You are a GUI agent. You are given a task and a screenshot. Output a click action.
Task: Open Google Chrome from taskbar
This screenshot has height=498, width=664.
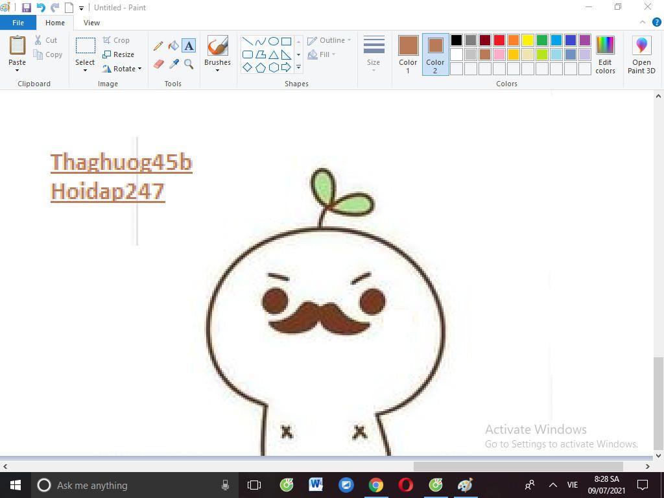[375, 485]
